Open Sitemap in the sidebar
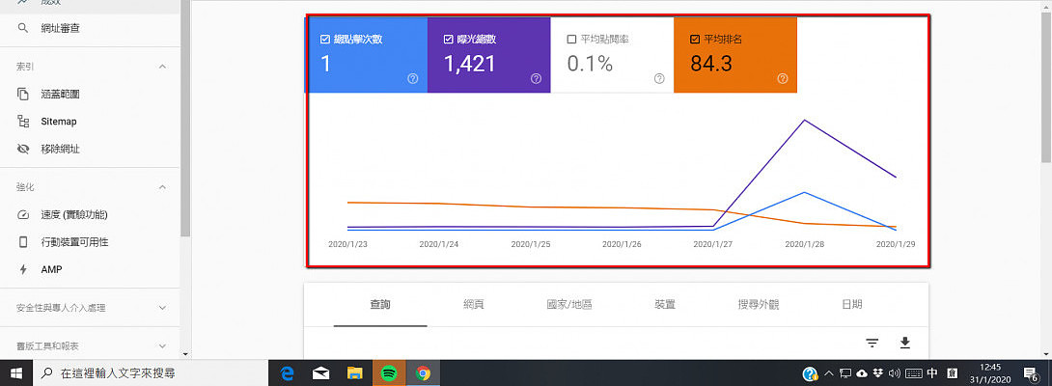The width and height of the screenshot is (1052, 386). pyautogui.click(x=58, y=122)
